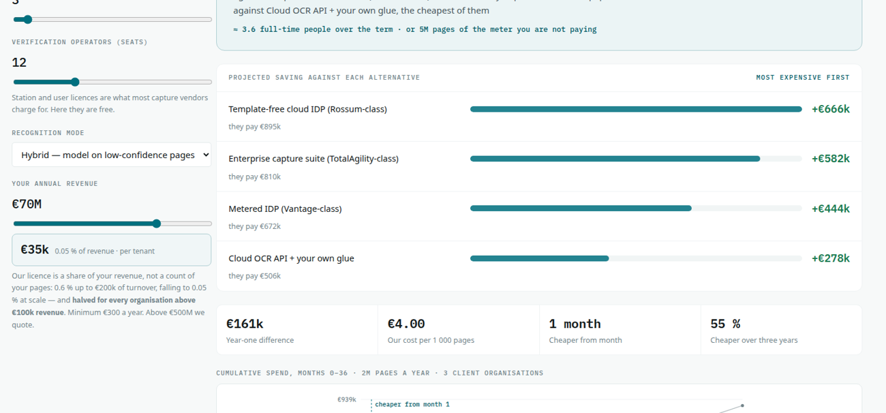Click the Vantage-class saving bar
886x413 pixels.
636,209
